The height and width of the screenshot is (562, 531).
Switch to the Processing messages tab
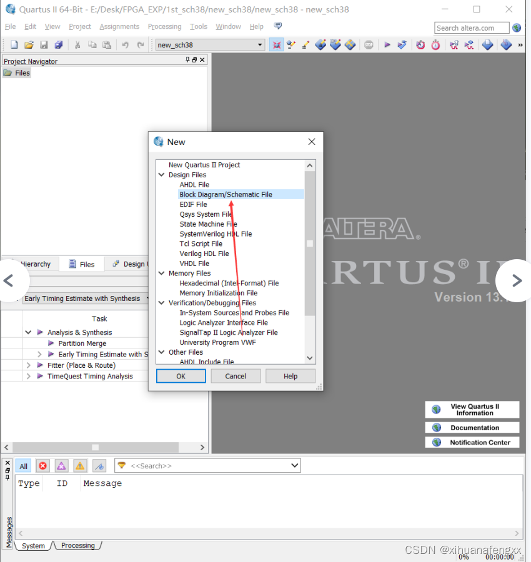coord(78,546)
